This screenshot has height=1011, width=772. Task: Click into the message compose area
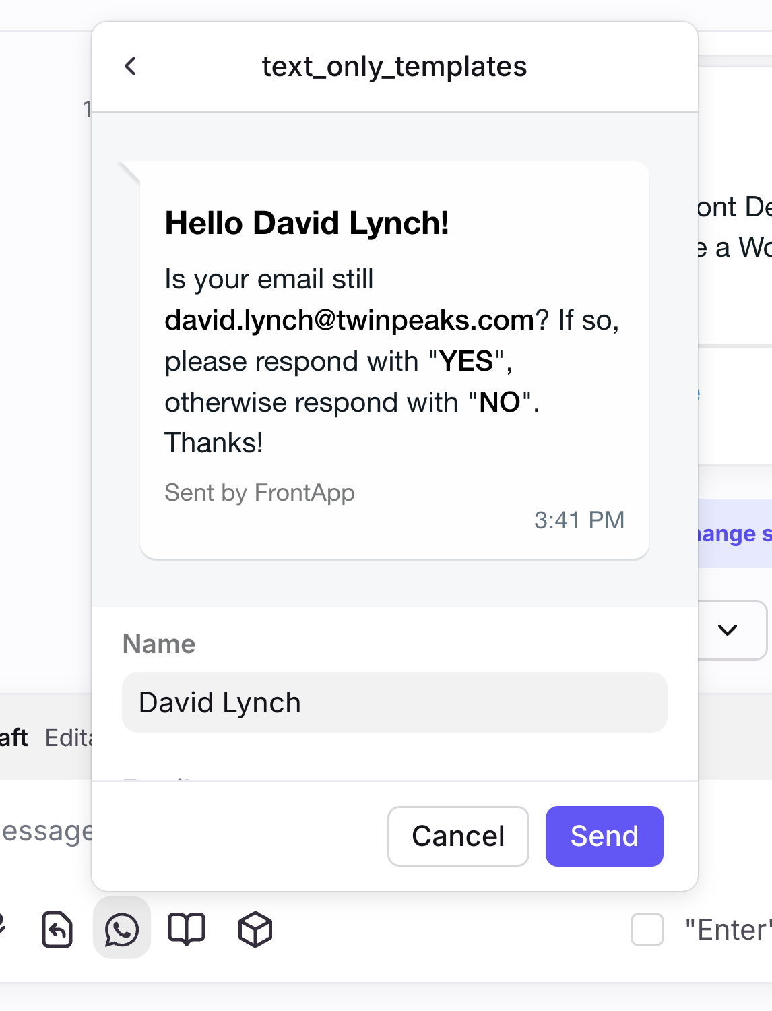(x=46, y=832)
